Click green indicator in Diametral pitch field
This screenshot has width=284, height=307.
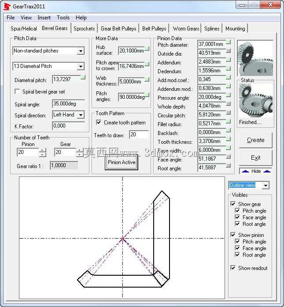coord(83,78)
